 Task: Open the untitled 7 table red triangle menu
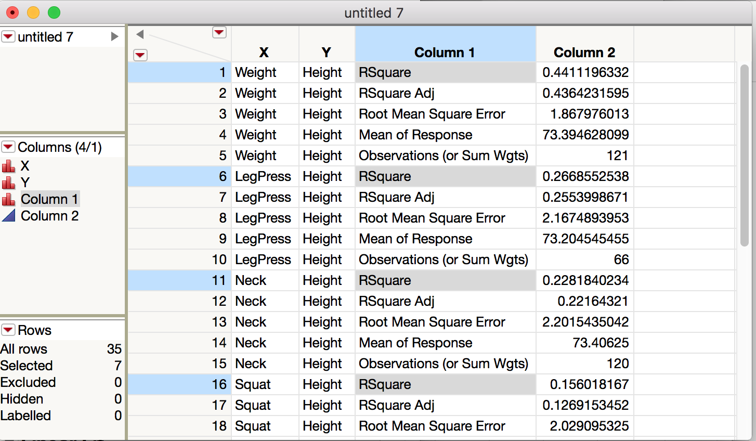pos(8,37)
